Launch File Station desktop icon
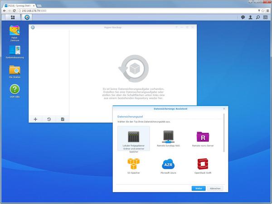 pos(15,72)
